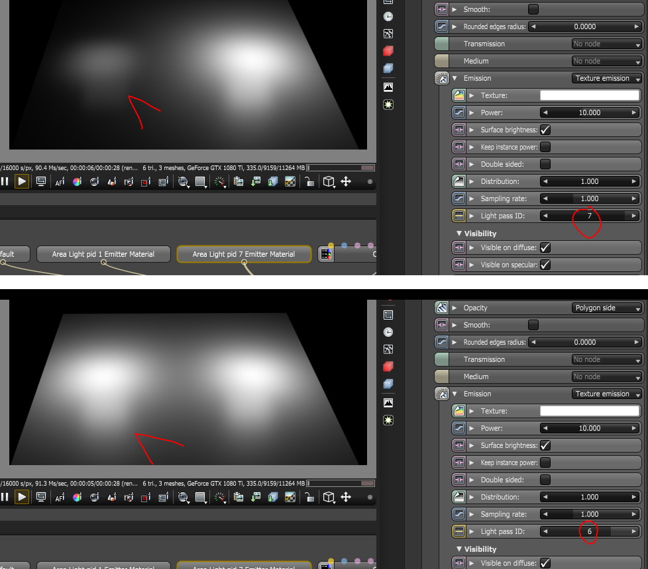Open the Polygon side dropdown for Opacity

click(606, 308)
